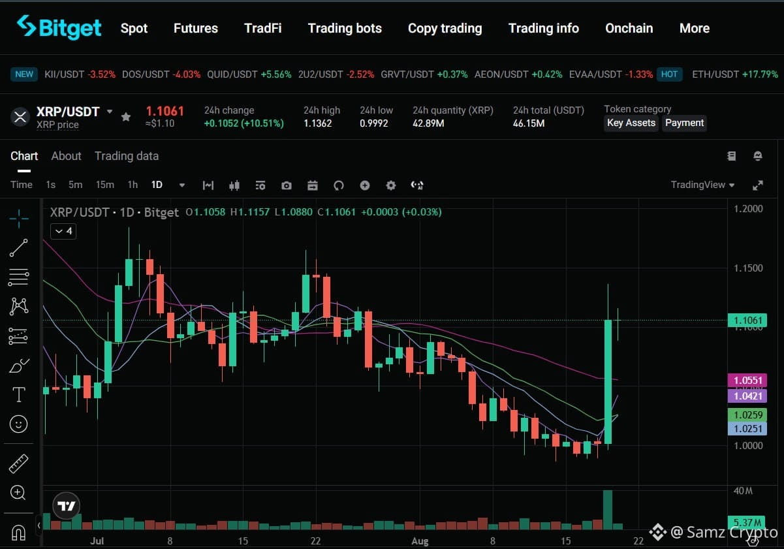This screenshot has height=549, width=784.
Task: Open the Copy trading menu
Action: [445, 28]
